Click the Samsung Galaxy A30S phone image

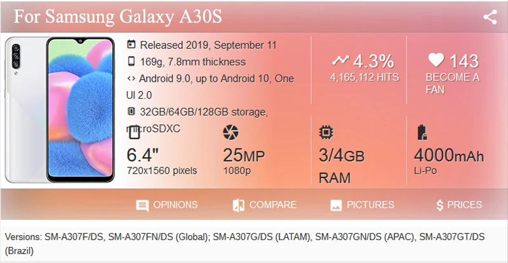tap(60, 110)
